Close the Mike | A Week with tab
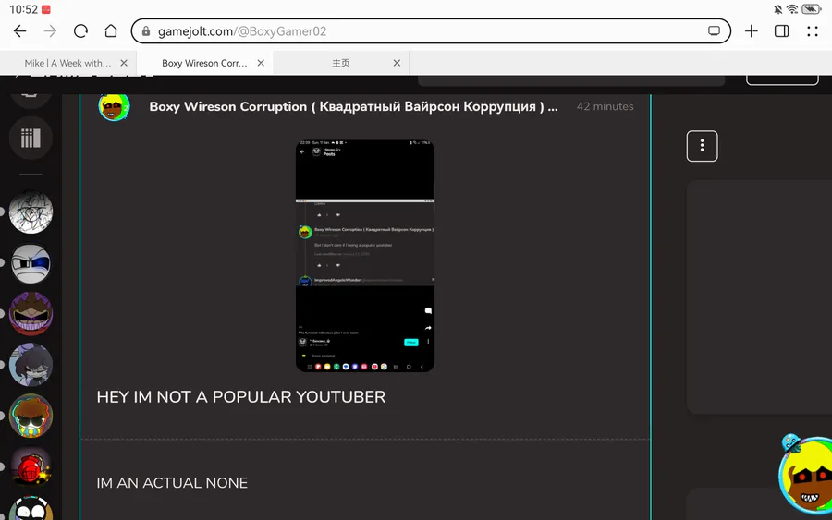The image size is (832, 520). (x=124, y=63)
